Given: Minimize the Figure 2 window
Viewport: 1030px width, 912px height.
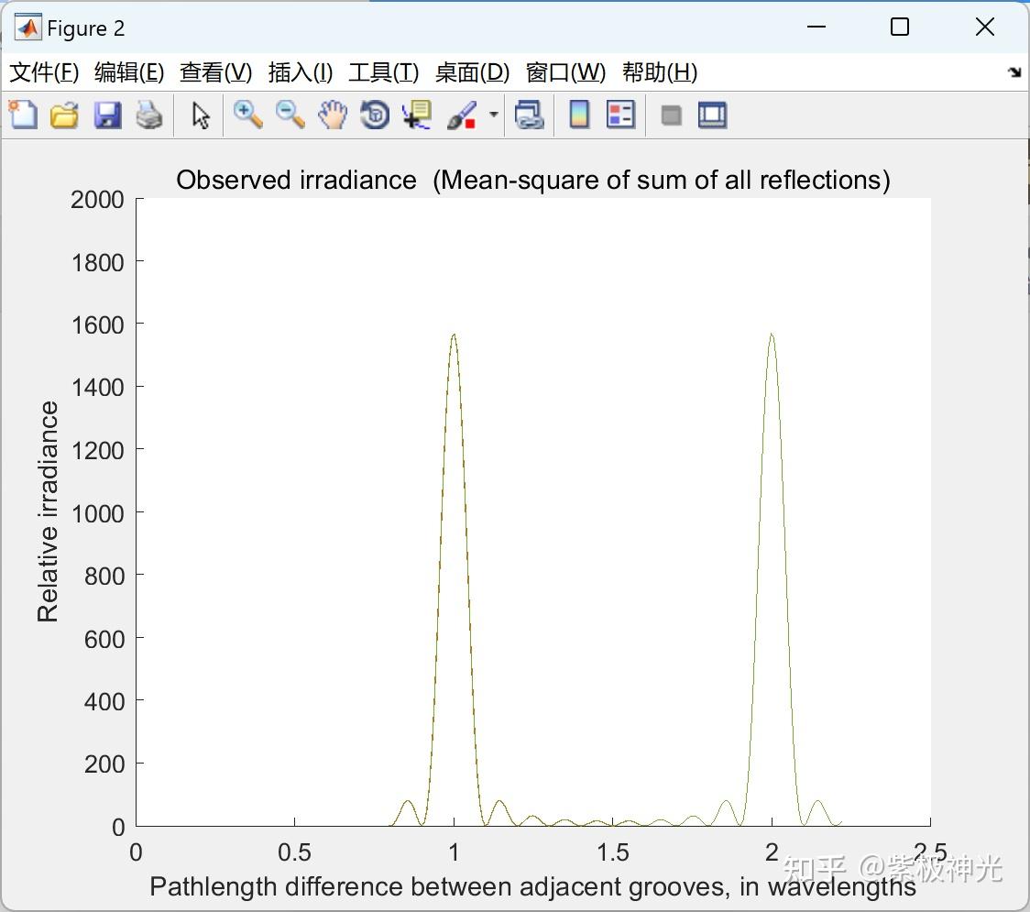Looking at the screenshot, I should pos(816,27).
